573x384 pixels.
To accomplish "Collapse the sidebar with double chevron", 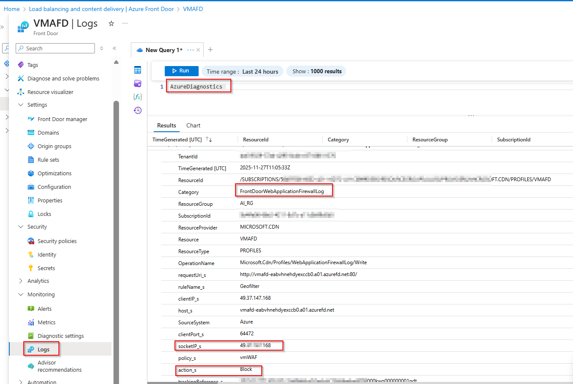I will (x=114, y=48).
